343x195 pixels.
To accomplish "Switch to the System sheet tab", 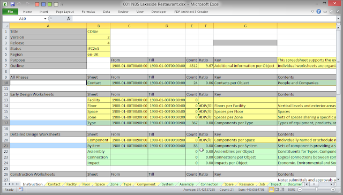I will 167,184.
